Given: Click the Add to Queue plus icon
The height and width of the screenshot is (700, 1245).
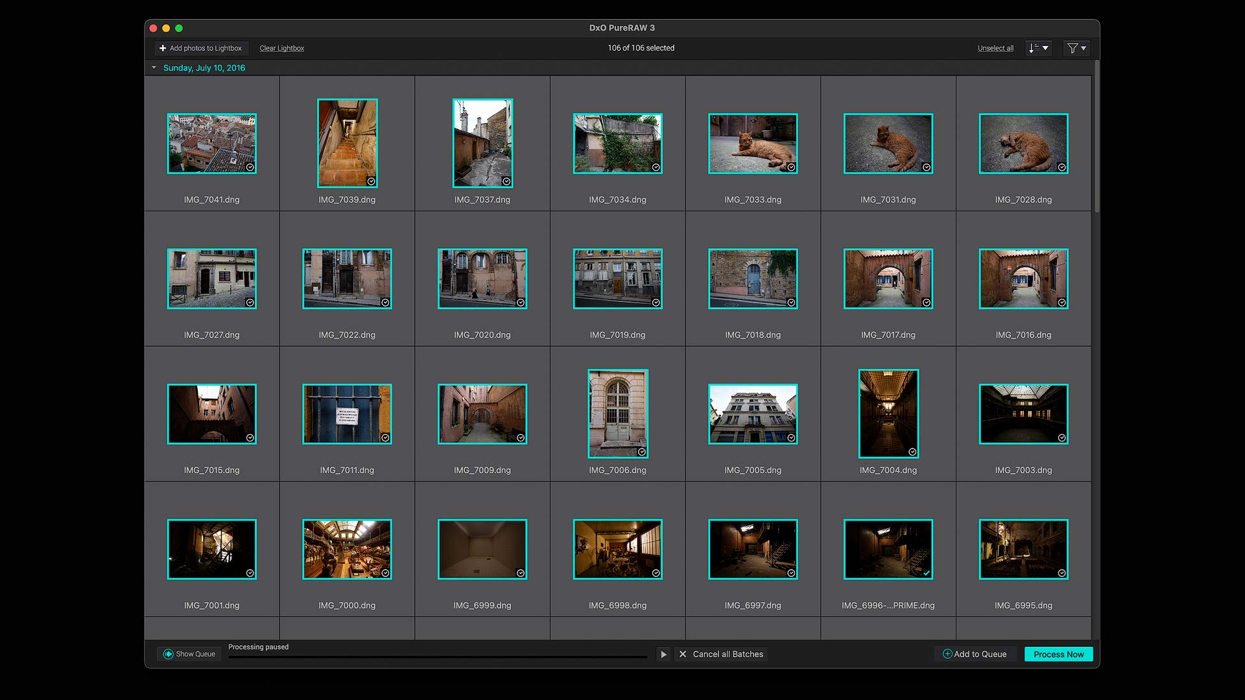Looking at the screenshot, I should coord(947,654).
